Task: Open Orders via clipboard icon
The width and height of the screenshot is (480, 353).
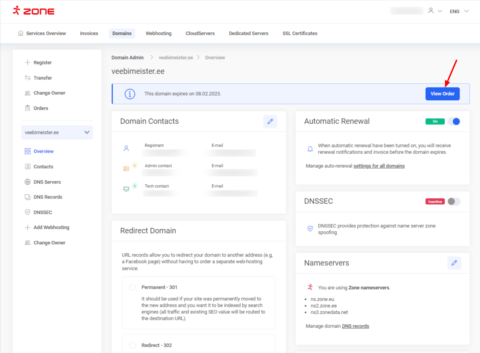Action: [27, 108]
